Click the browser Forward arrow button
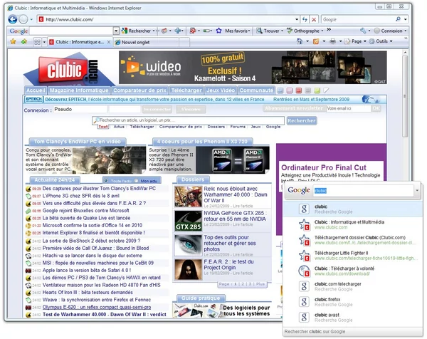Viewport: 427px width, 339px height. (x=23, y=19)
